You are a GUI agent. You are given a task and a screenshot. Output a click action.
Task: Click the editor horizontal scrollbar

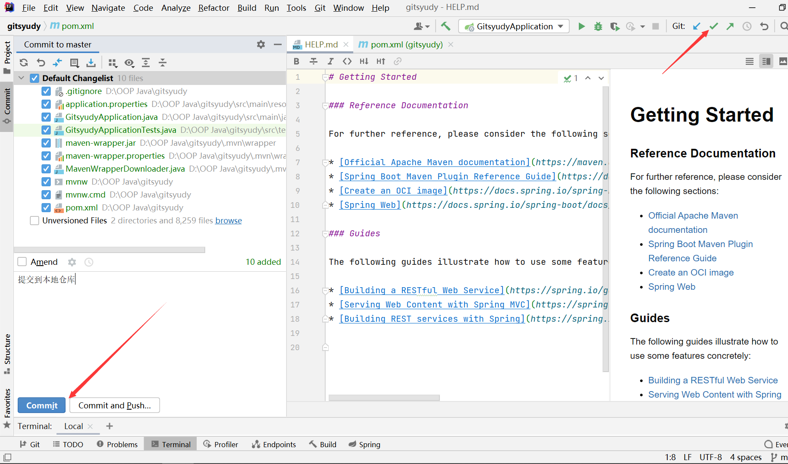click(384, 398)
